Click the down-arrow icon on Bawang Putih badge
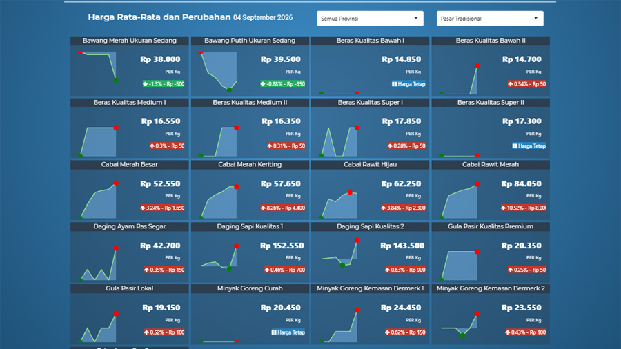621x349 pixels. click(x=263, y=84)
